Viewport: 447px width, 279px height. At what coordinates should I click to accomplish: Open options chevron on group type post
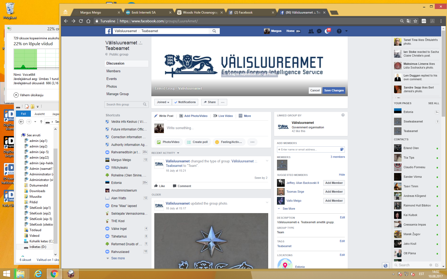pos(267,161)
